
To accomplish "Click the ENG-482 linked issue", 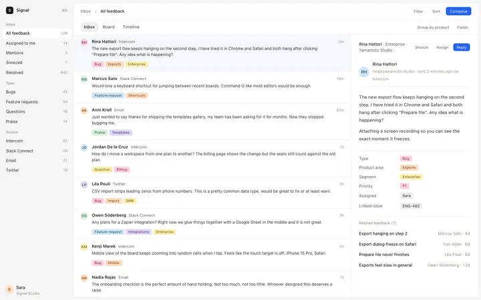I will [x=411, y=206].
